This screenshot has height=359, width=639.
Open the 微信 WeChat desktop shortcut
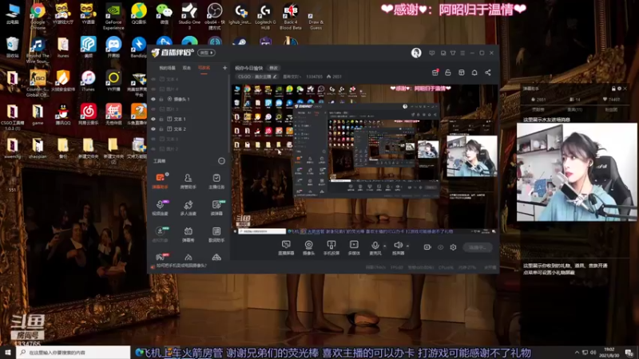pyautogui.click(x=165, y=14)
